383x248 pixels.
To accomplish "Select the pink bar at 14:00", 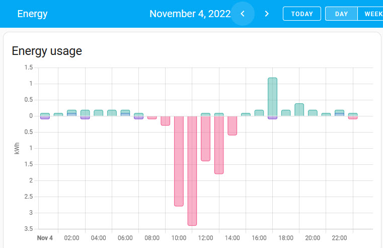I will (x=232, y=126).
